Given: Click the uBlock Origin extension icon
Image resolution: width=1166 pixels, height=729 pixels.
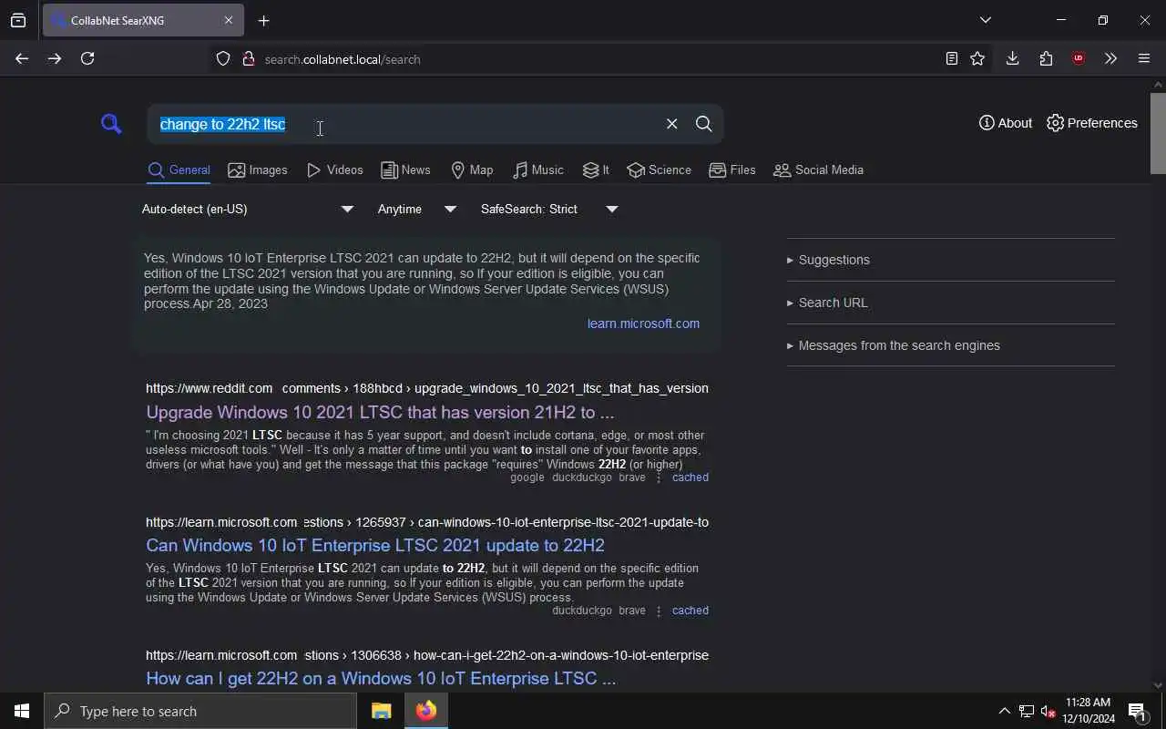Looking at the screenshot, I should pos(1079,58).
